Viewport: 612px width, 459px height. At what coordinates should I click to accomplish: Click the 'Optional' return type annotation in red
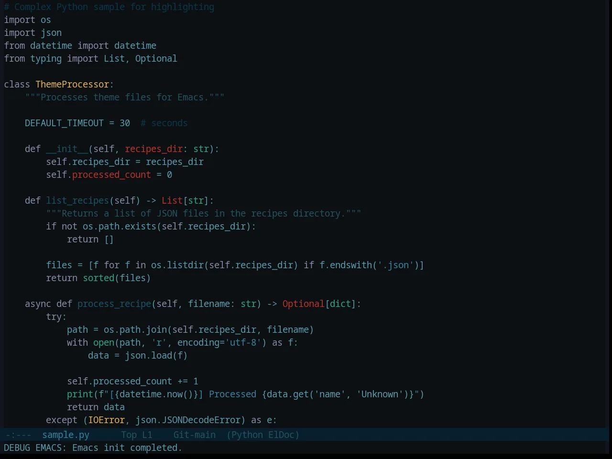(303, 304)
